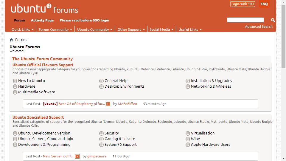Open the Forum Community dropdown menu
286x161 pixels.
(55, 30)
